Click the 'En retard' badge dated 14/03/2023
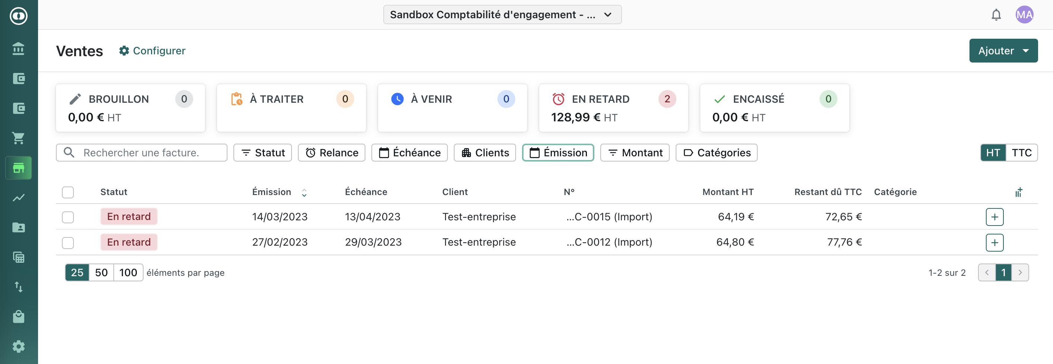The height and width of the screenshot is (364, 1053). coord(129,217)
